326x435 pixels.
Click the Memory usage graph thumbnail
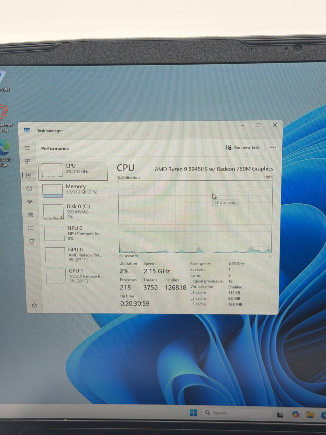[53, 191]
